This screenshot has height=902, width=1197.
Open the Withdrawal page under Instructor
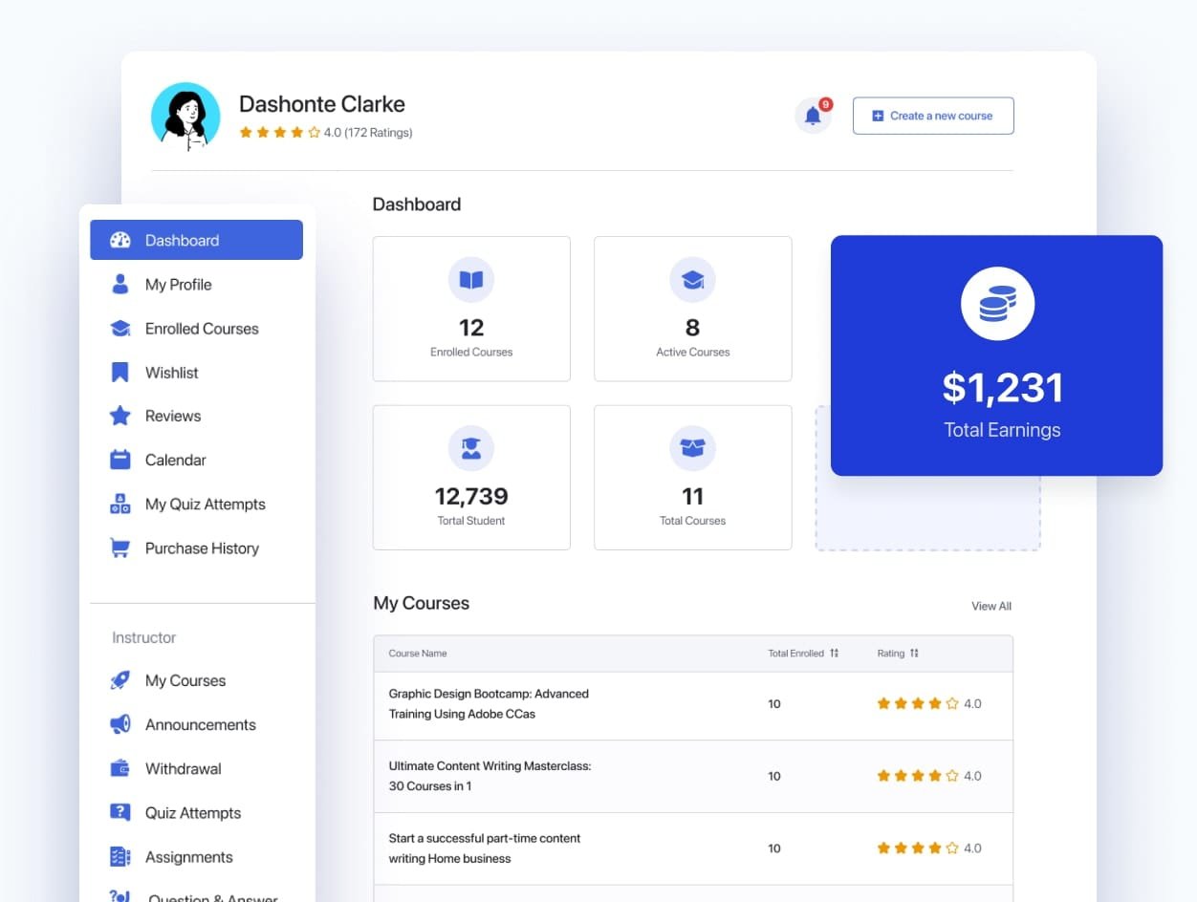point(183,769)
